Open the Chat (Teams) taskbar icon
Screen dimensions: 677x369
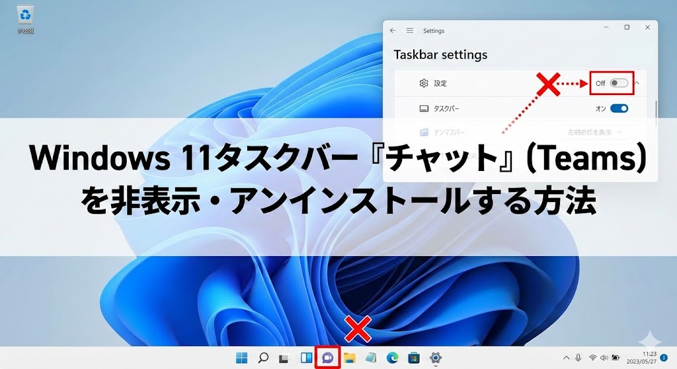[x=327, y=357]
